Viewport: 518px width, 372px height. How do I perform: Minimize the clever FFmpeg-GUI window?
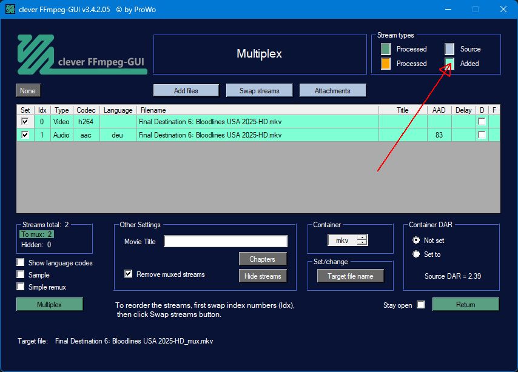pyautogui.click(x=448, y=9)
